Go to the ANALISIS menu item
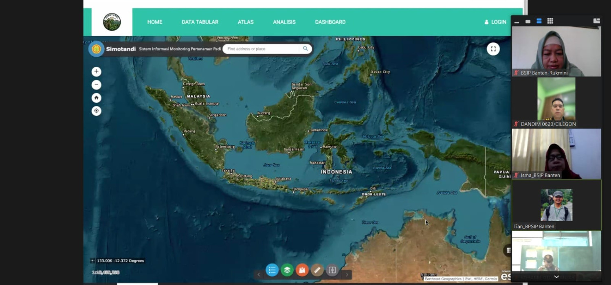Image resolution: width=611 pixels, height=285 pixels. click(284, 22)
